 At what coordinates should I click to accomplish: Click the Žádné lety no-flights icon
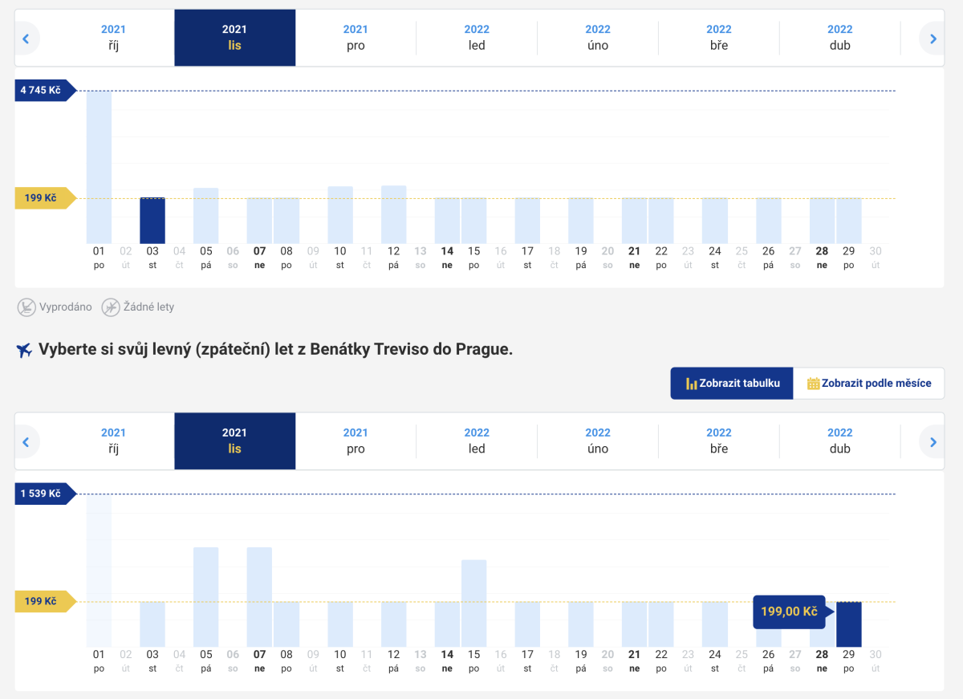coord(111,307)
